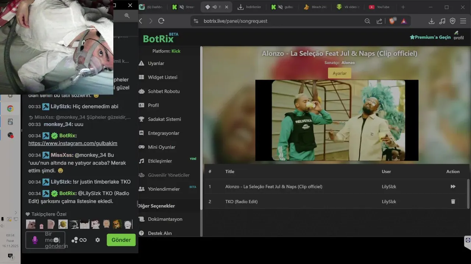
Task: Switch to the Bleach 246 tab
Action: pyautogui.click(x=315, y=7)
